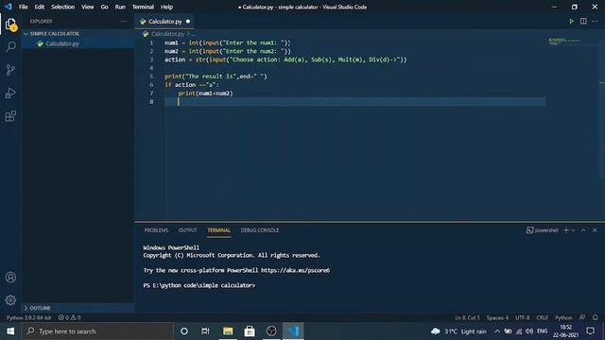Open Task View on taskbar

[x=205, y=331]
